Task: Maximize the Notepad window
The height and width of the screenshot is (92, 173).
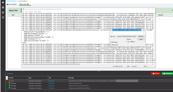Action: [148, 9]
